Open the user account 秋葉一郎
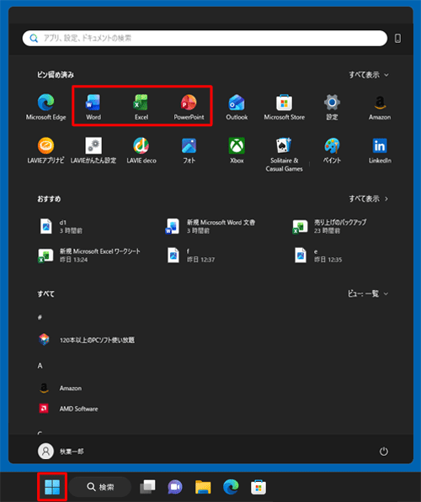 point(61,451)
